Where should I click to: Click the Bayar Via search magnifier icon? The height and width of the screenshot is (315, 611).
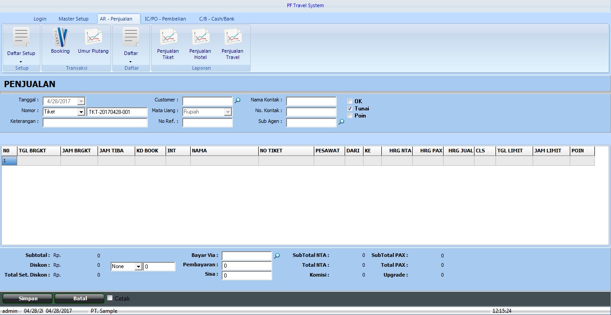click(277, 256)
